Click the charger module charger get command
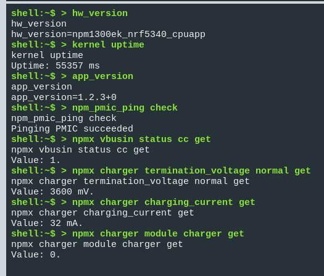 128,234
